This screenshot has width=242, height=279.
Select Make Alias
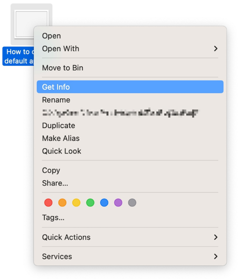click(x=130, y=138)
